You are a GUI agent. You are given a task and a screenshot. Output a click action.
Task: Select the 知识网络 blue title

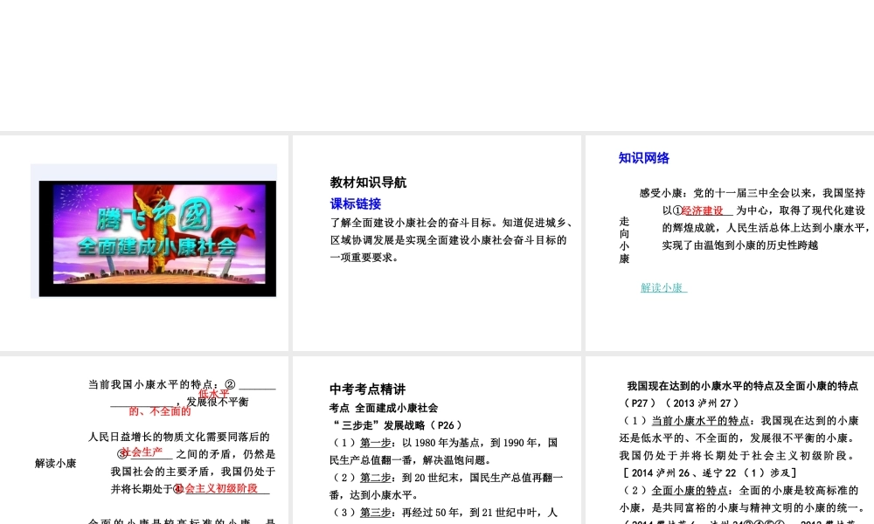coord(644,158)
